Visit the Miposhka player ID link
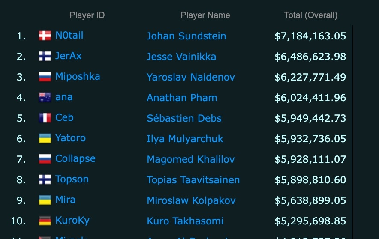379x239 pixels. [78, 77]
